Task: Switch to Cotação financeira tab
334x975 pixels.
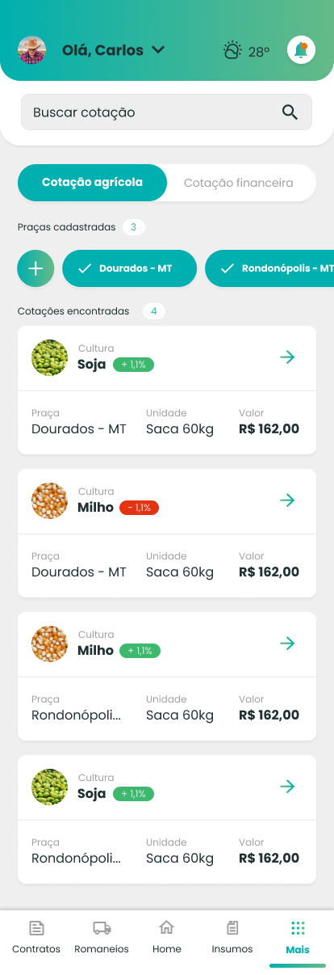Action: click(239, 183)
